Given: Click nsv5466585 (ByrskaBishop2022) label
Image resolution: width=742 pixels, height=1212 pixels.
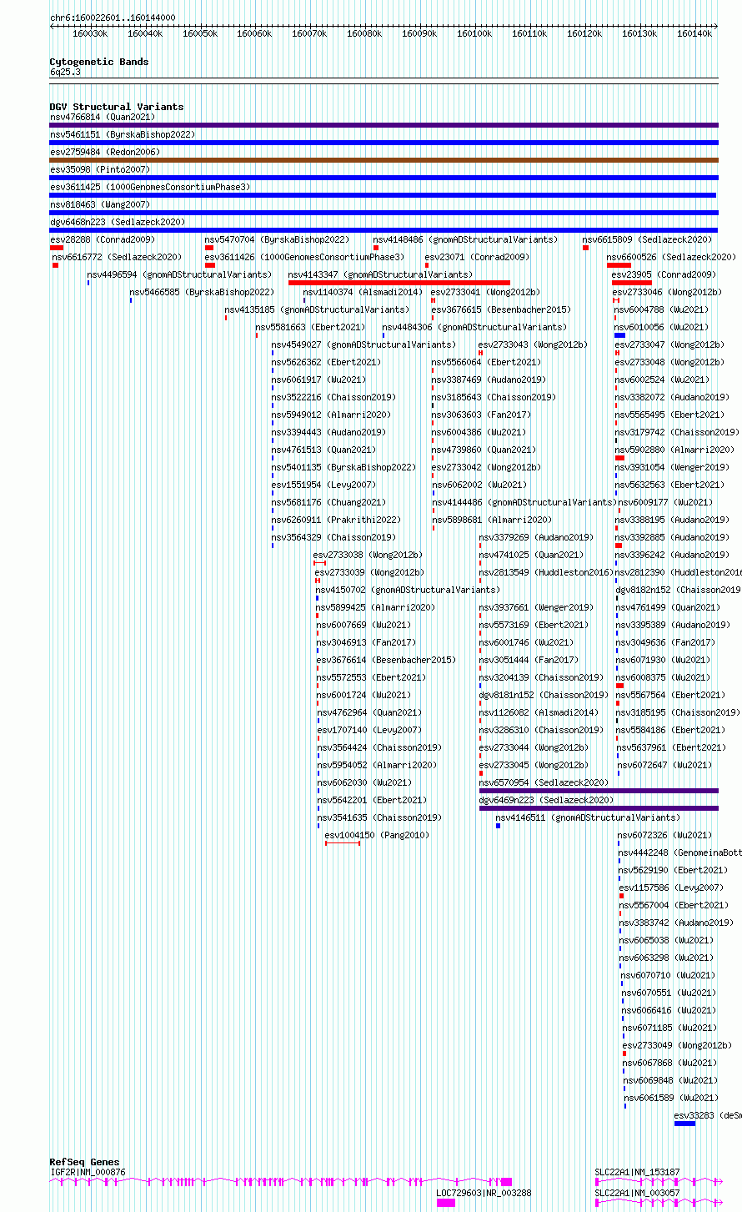Looking at the screenshot, I should pyautogui.click(x=202, y=292).
